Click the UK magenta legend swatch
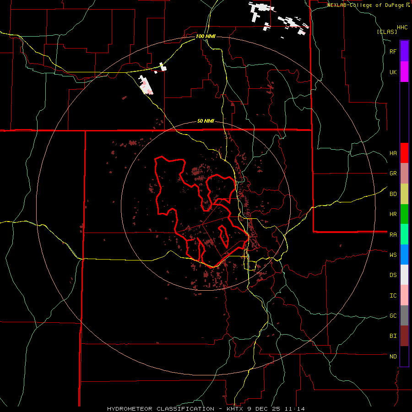The width and height of the screenshot is (412, 412). pyautogui.click(x=404, y=72)
